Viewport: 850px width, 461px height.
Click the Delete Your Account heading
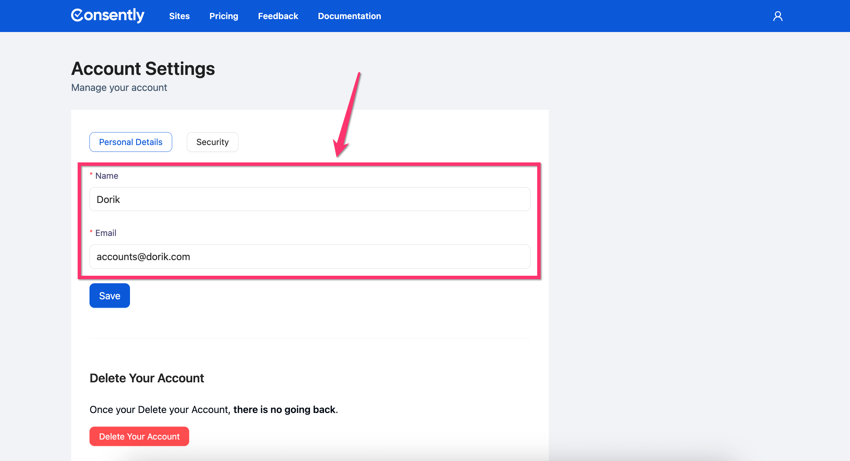[147, 378]
